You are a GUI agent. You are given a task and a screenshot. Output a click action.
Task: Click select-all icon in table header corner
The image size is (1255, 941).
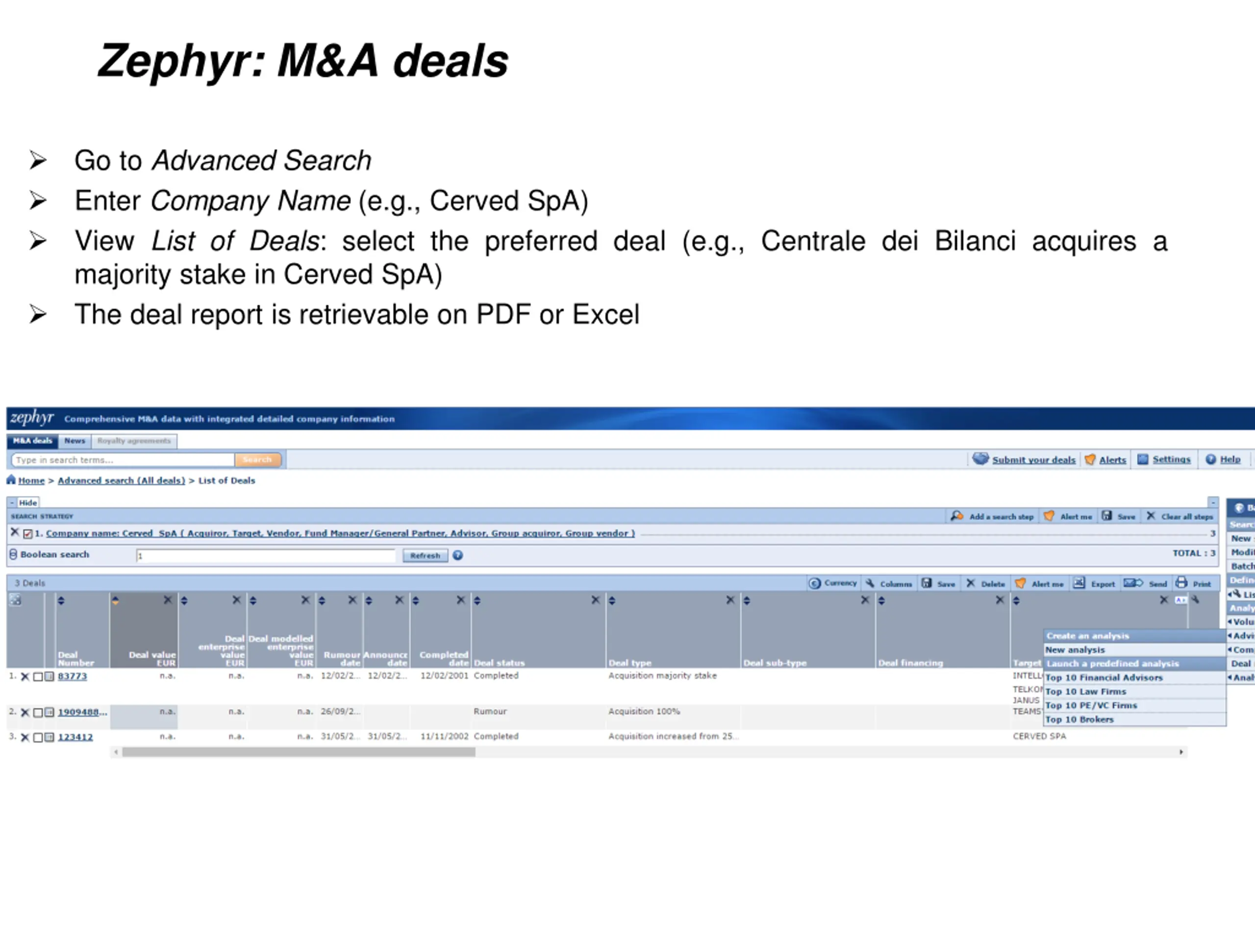tap(15, 600)
